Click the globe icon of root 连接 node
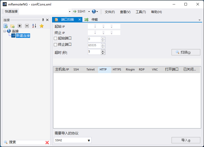This screenshot has height=147, width=204. point(9,31)
